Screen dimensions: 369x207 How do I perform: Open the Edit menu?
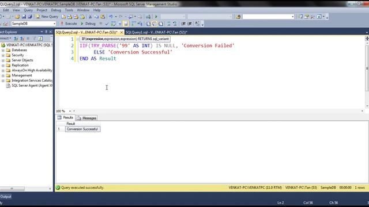coord(6,10)
